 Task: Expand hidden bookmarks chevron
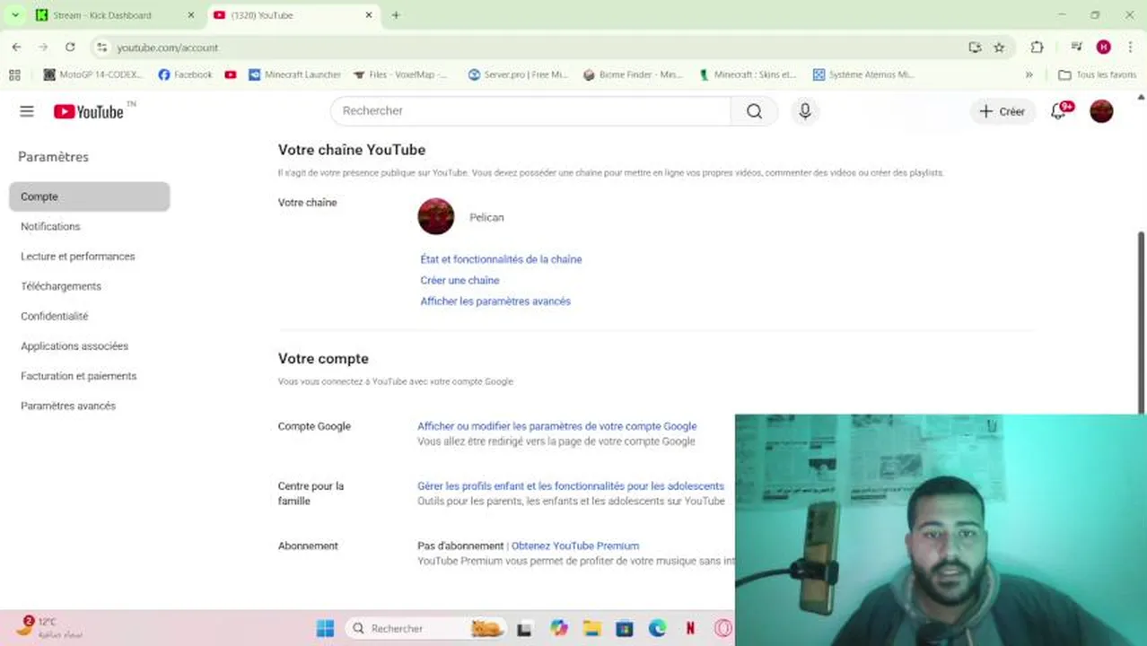[1029, 74]
